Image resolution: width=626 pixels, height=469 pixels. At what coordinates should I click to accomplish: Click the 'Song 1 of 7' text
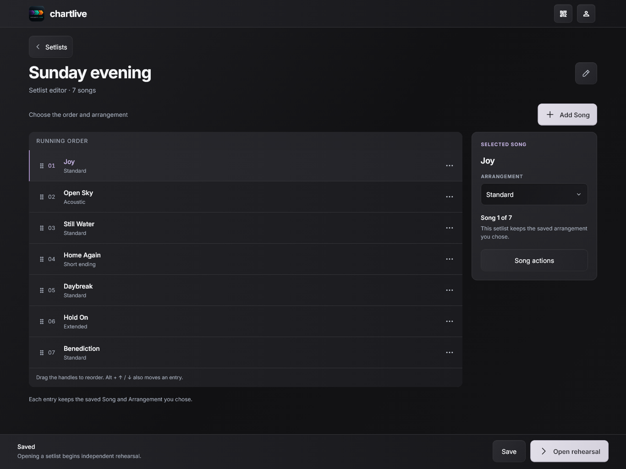coord(496,218)
